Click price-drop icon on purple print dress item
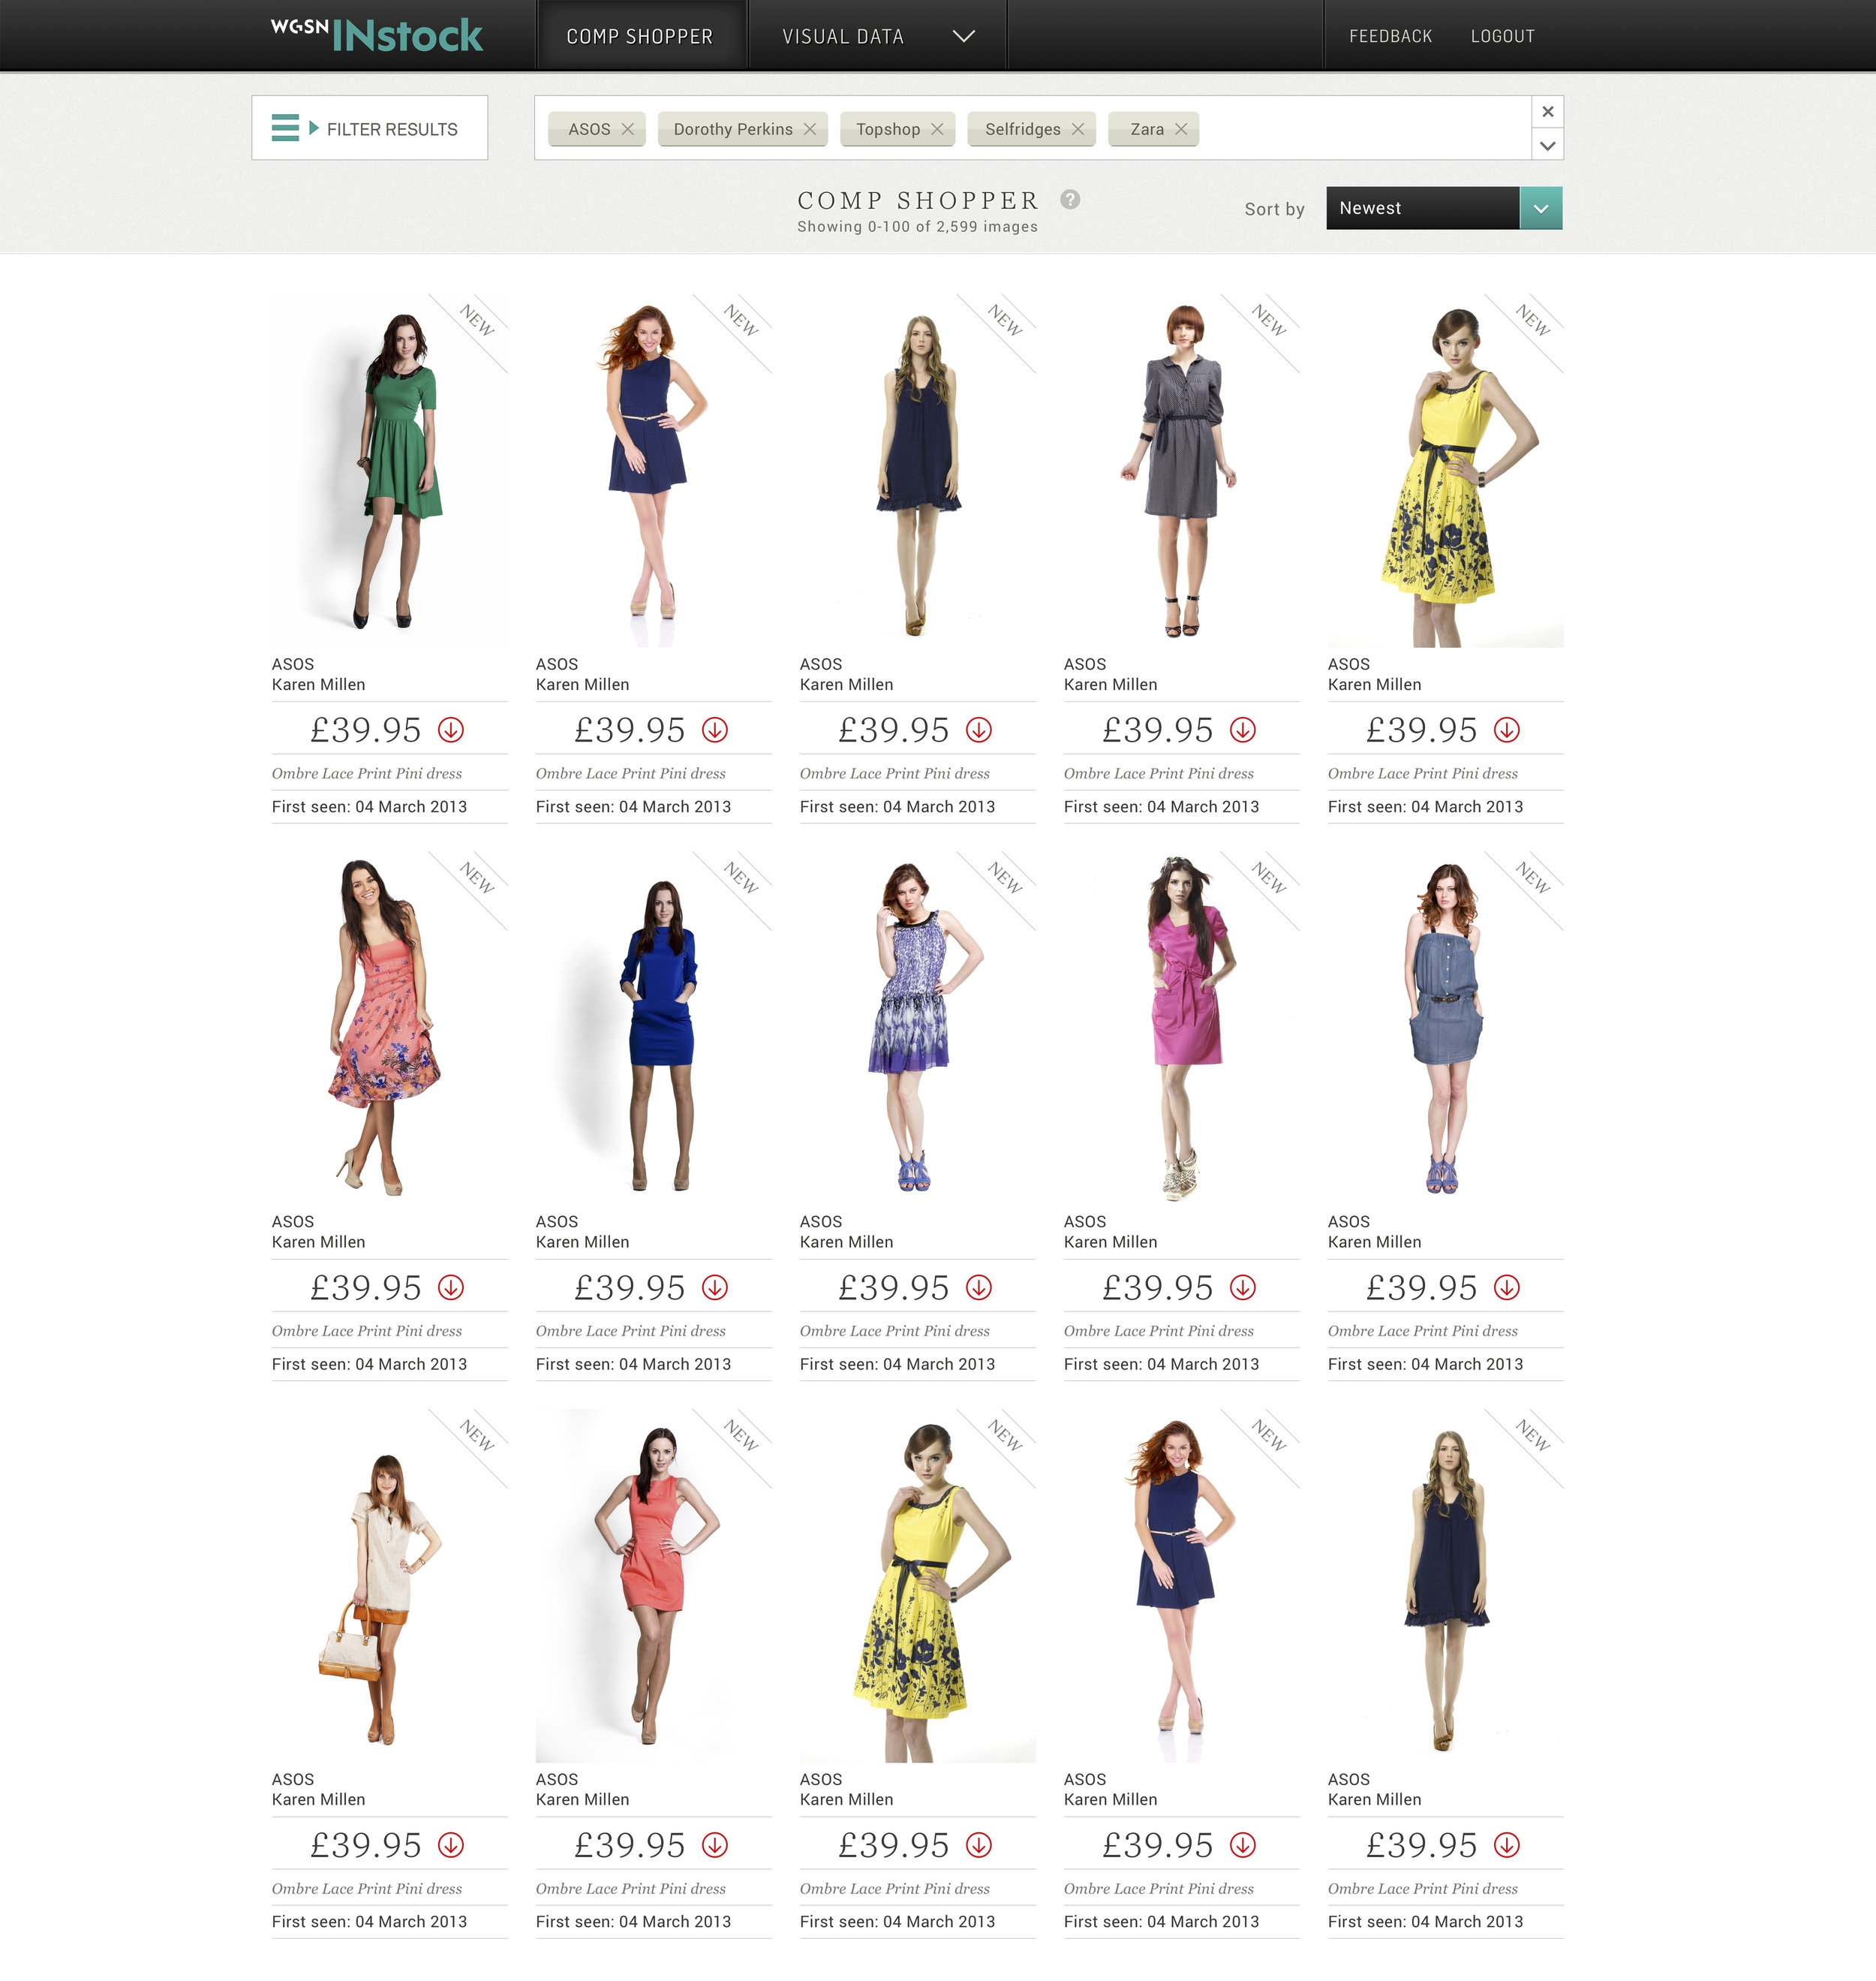Screen dimensions: 1876x1981 [979, 1287]
